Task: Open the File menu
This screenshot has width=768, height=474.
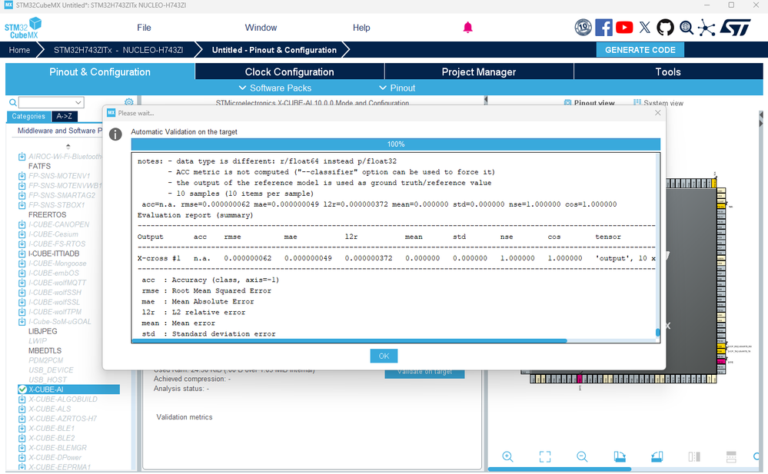Action: pyautogui.click(x=144, y=28)
